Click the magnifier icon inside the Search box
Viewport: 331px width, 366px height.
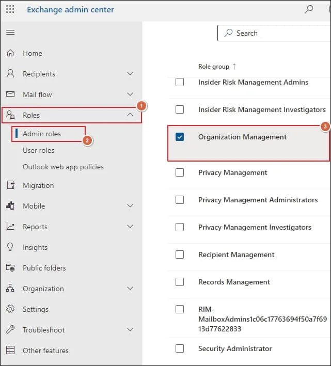coord(228,33)
